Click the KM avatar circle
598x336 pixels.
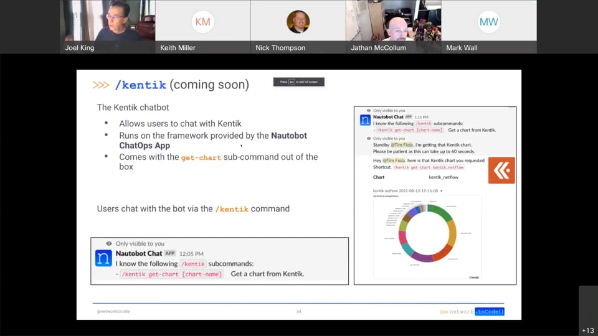[x=202, y=22]
